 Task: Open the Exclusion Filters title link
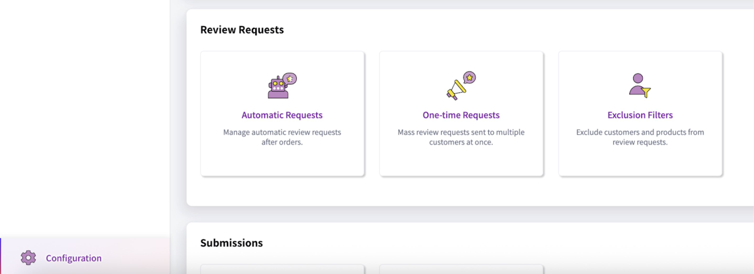(640, 115)
